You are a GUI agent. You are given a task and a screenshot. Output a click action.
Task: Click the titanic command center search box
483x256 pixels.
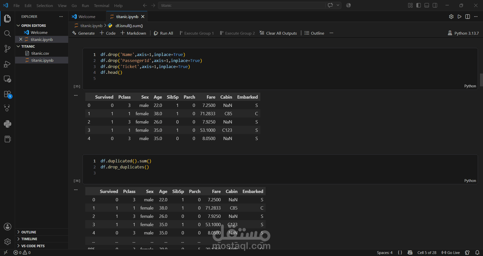point(242,5)
